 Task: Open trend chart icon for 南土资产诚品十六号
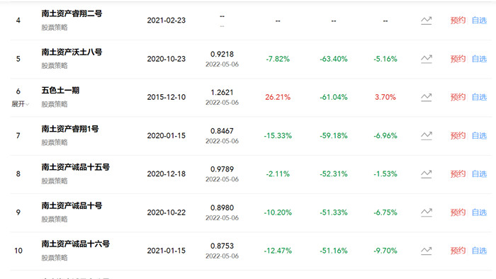pos(426,251)
